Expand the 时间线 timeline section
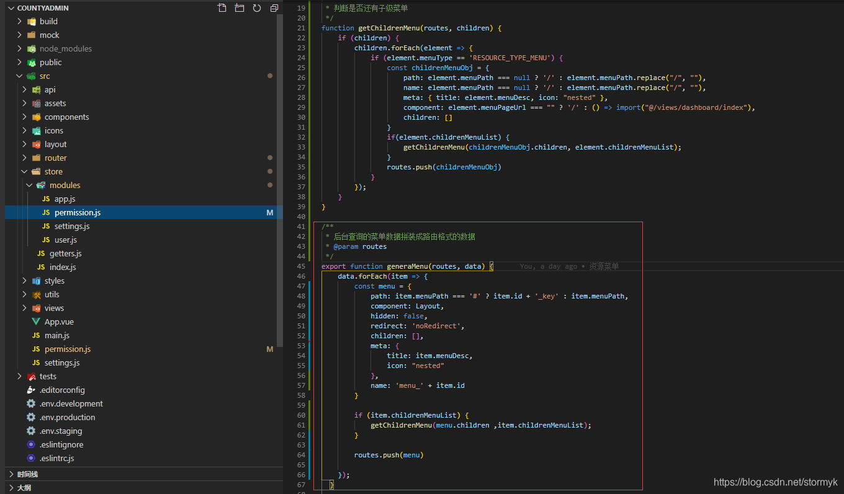Screen dimensions: 844x494 click(143, 474)
